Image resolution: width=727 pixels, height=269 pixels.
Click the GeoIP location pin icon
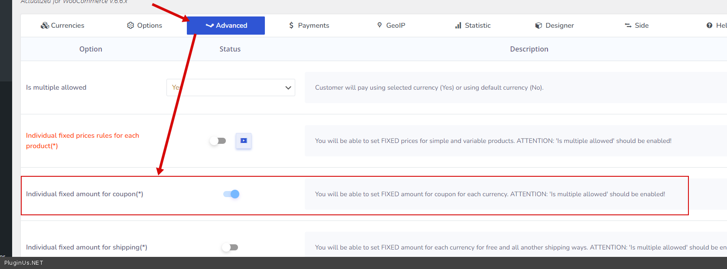pos(379,25)
